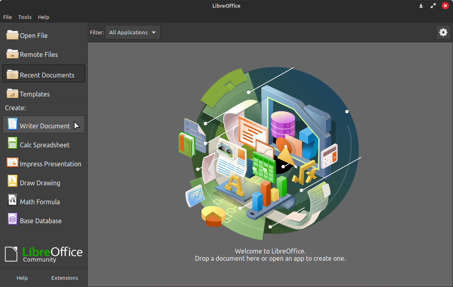Click the LibreOffice Community logo
The width and height of the screenshot is (453, 287).
pos(44,254)
